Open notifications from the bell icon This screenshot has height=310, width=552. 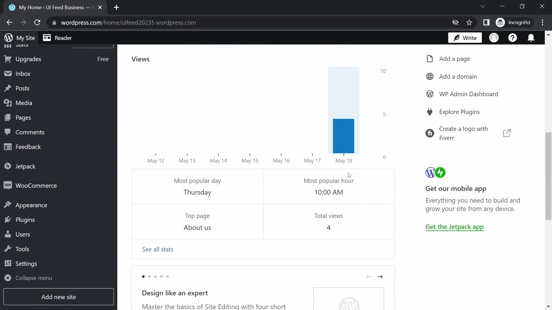531,38
